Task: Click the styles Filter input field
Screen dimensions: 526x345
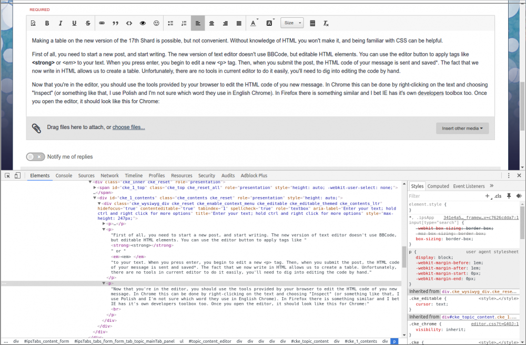Action: click(x=444, y=196)
